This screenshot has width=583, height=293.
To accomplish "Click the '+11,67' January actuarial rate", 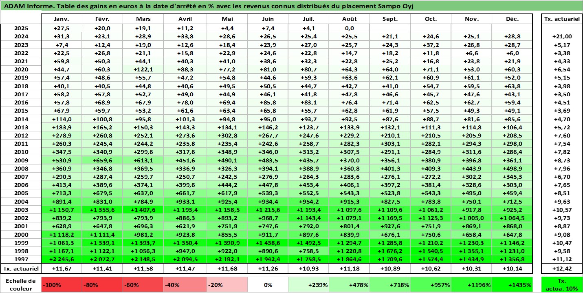I will [62, 269].
